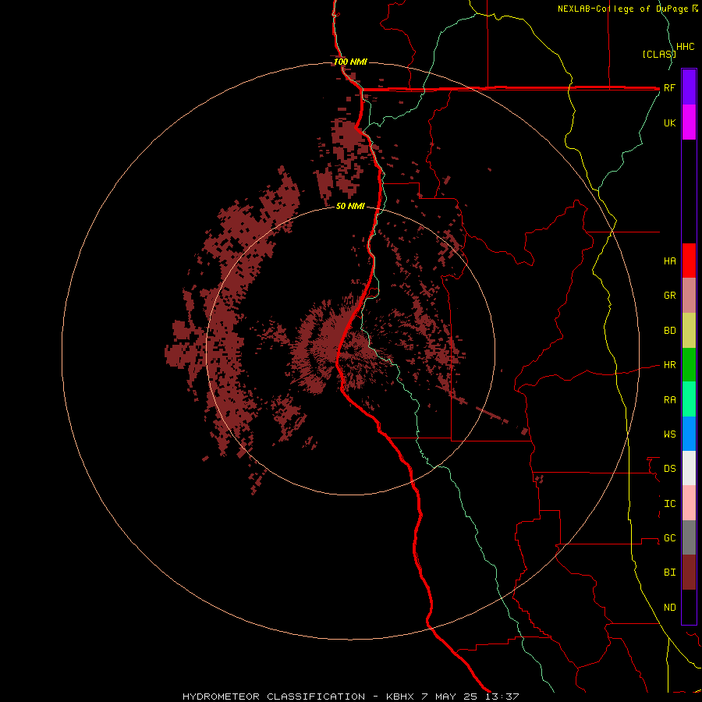Click the KBHX radar site identifier

(x=400, y=697)
